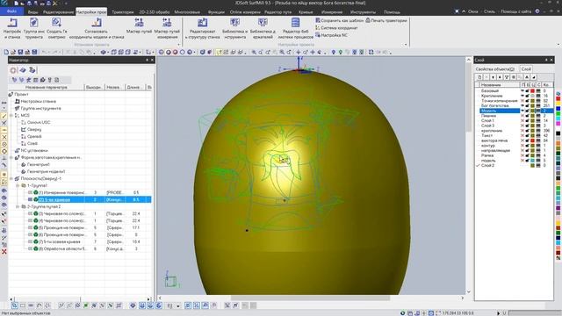Click the color swatch of the Базовый layer
The image size is (562, 316).
533,91
